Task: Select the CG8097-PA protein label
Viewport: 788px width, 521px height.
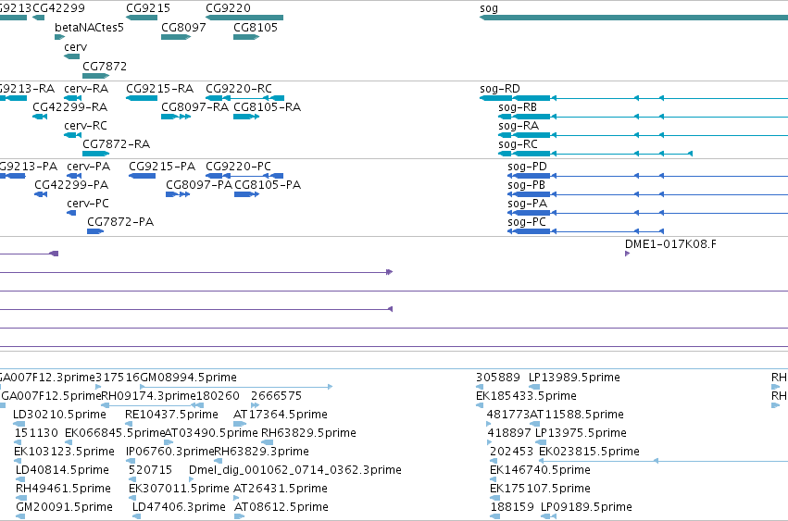Action: point(199,185)
